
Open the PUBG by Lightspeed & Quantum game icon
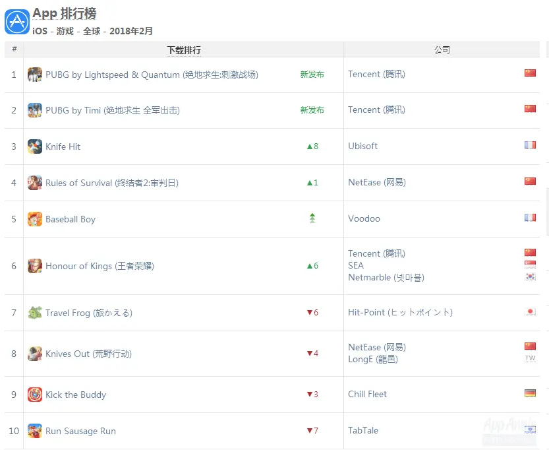pos(35,75)
